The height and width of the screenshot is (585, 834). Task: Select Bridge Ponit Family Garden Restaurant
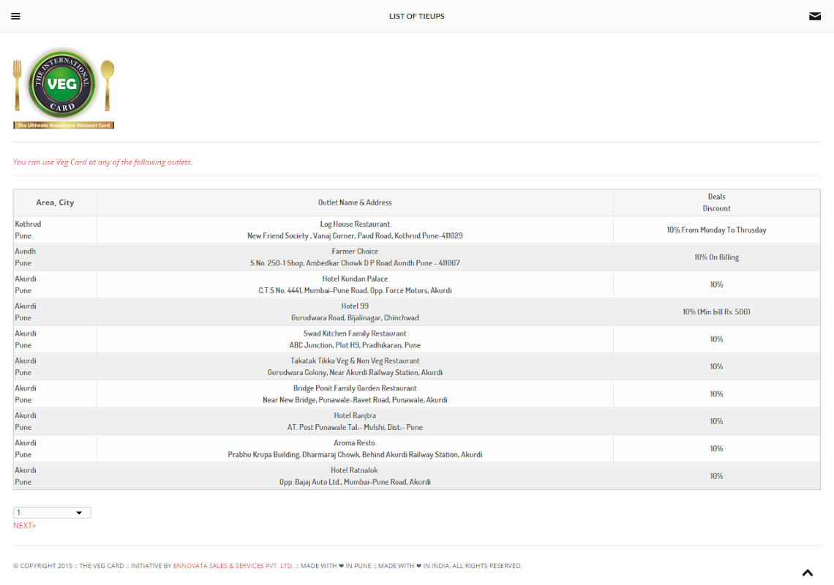[355, 388]
